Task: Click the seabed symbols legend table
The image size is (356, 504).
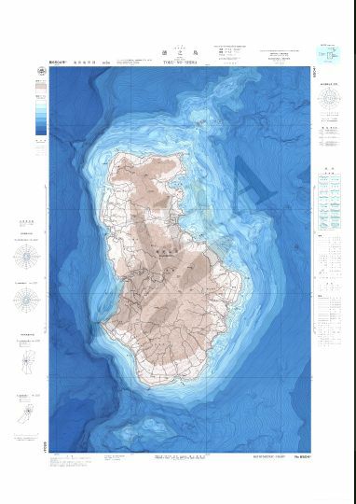Action: (x=329, y=202)
